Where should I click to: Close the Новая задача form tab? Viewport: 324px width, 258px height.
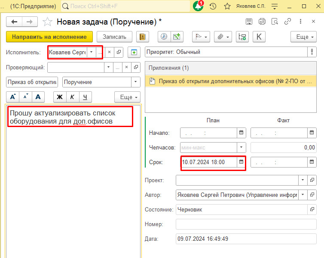pos(313,22)
